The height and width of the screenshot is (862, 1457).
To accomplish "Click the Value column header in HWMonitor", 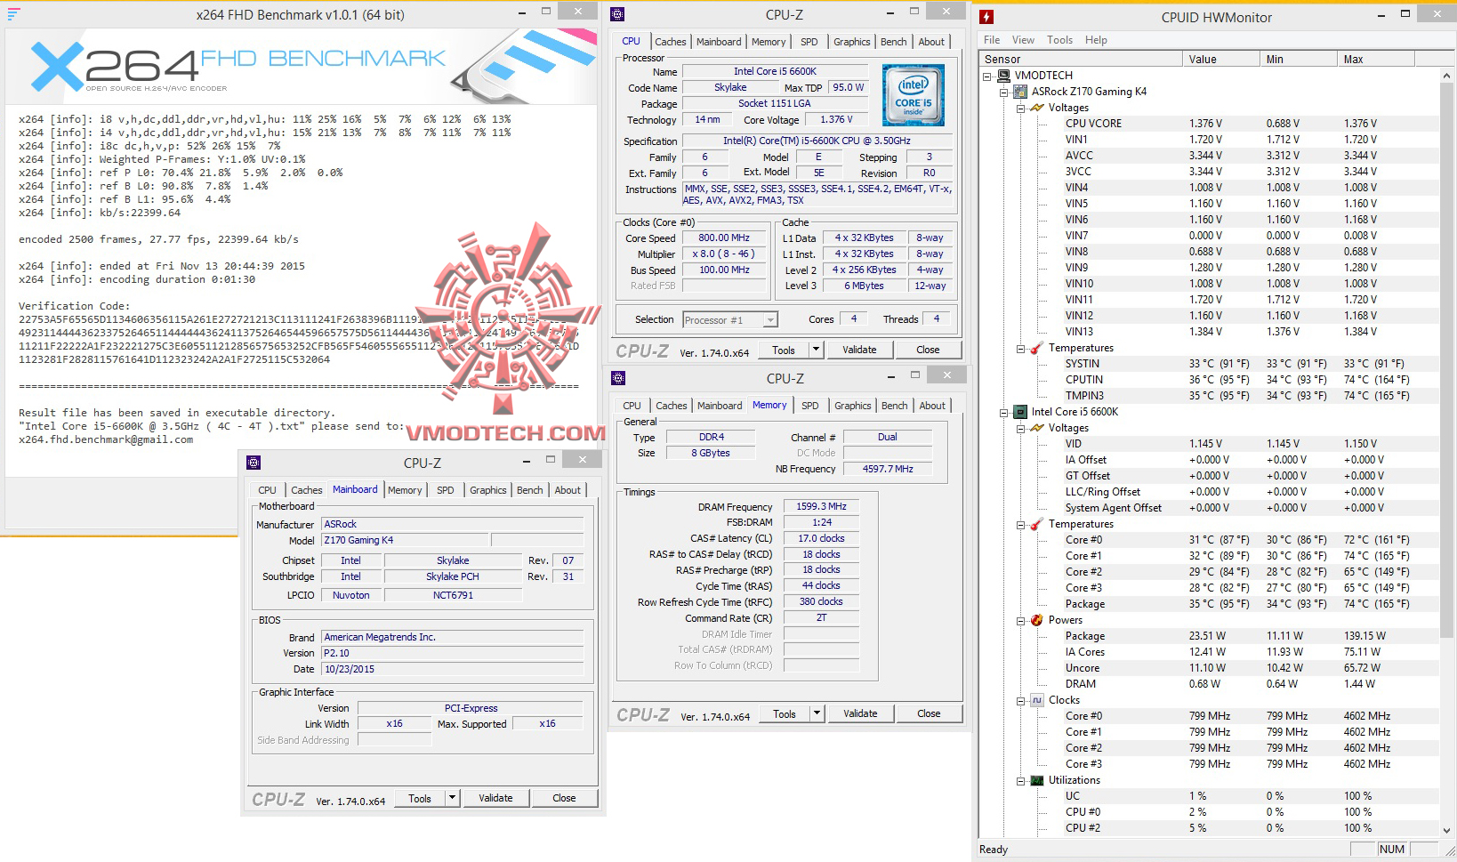I will pyautogui.click(x=1221, y=60).
